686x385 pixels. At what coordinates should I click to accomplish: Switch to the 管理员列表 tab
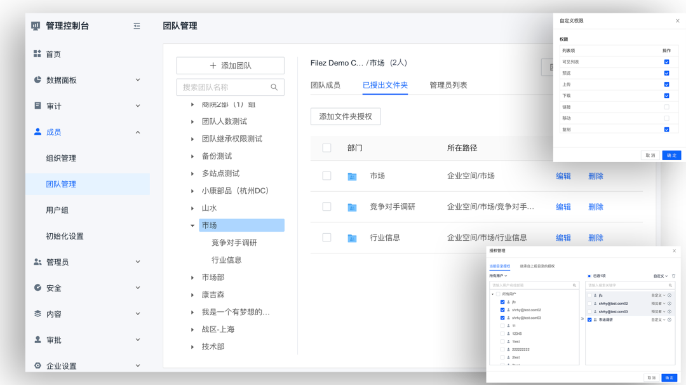[448, 85]
